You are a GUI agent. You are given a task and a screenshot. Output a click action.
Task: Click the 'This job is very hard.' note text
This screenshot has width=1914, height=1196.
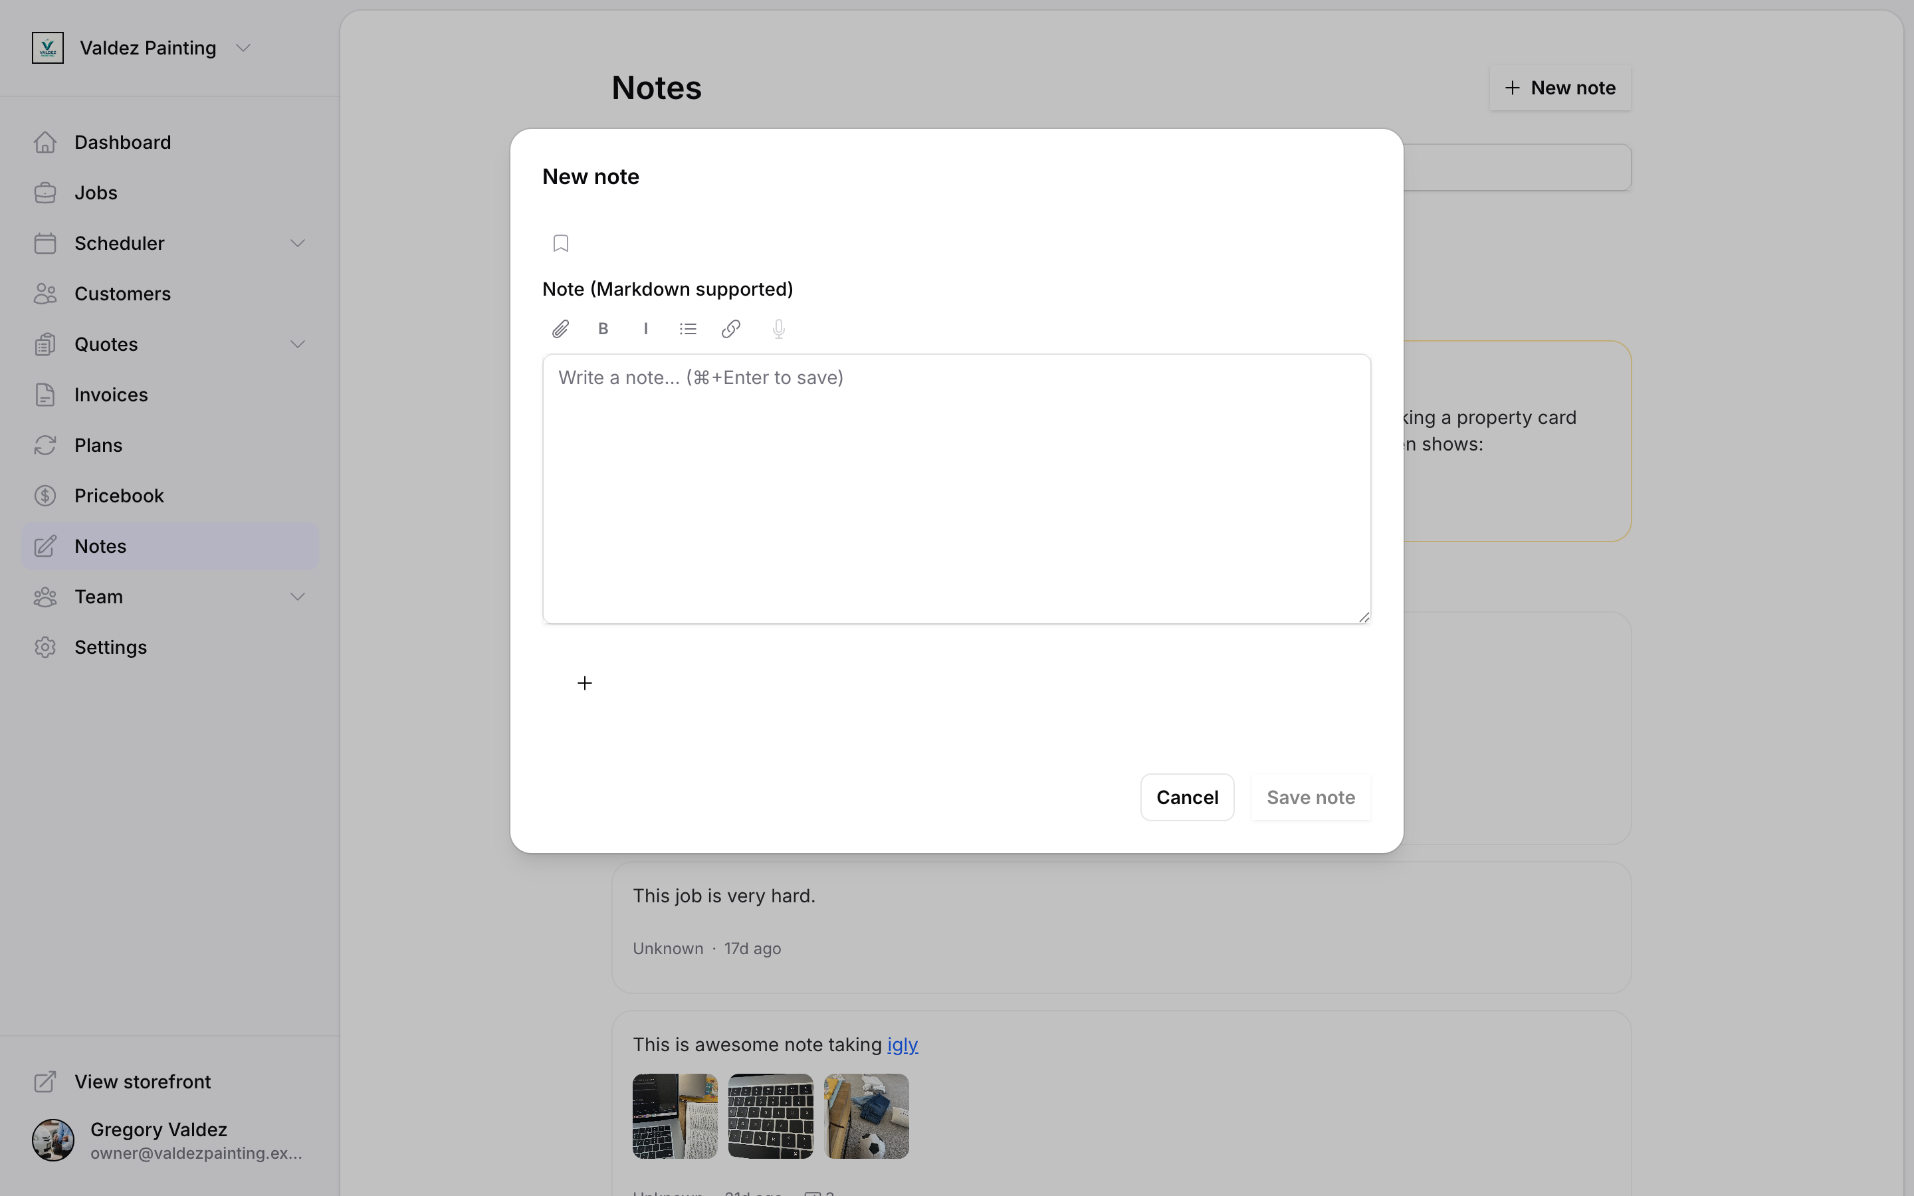(x=724, y=896)
